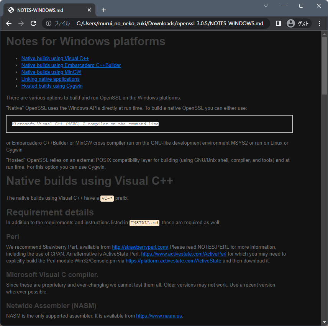Open the activestate.com/ActivePerl link
This screenshot has height=326, width=328.
click(184, 254)
